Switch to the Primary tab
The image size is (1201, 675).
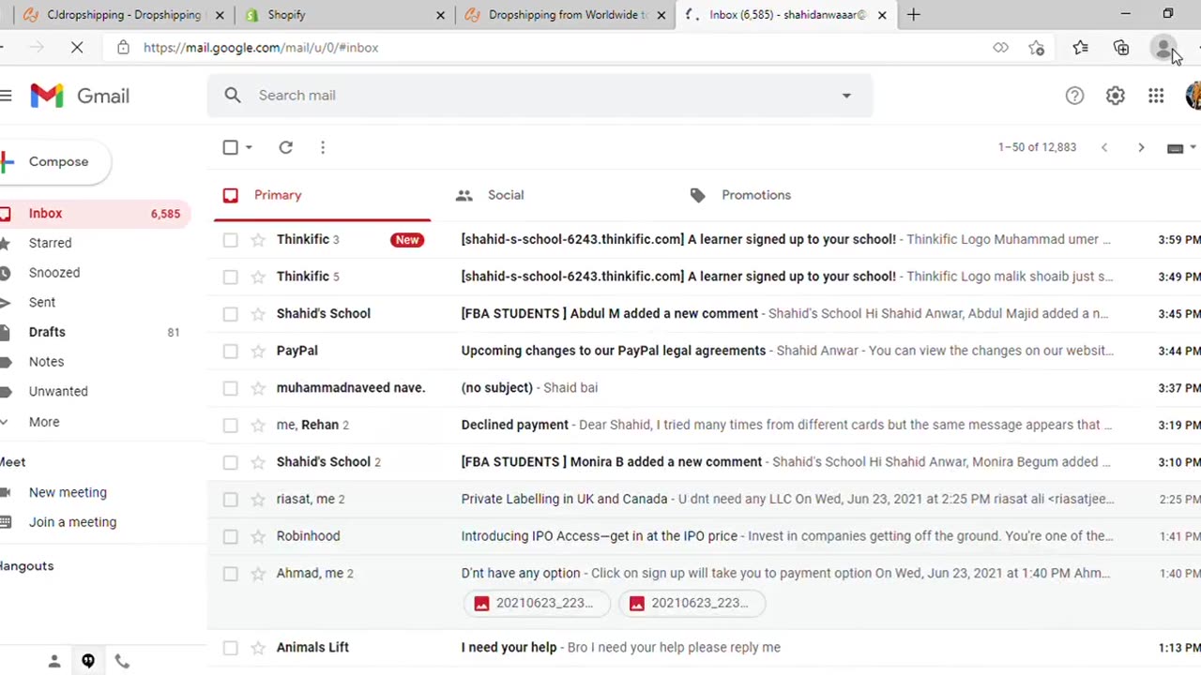[x=322, y=195]
